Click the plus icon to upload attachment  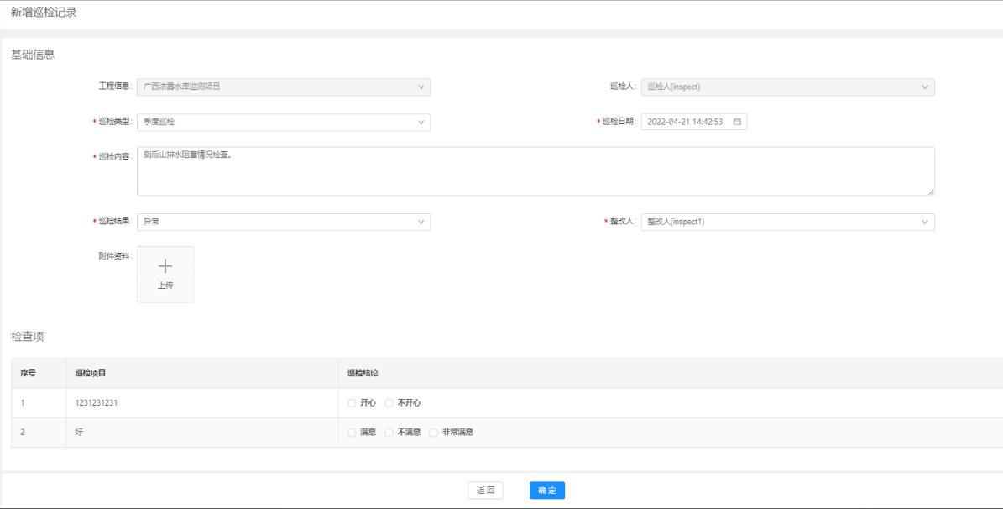coord(165,266)
